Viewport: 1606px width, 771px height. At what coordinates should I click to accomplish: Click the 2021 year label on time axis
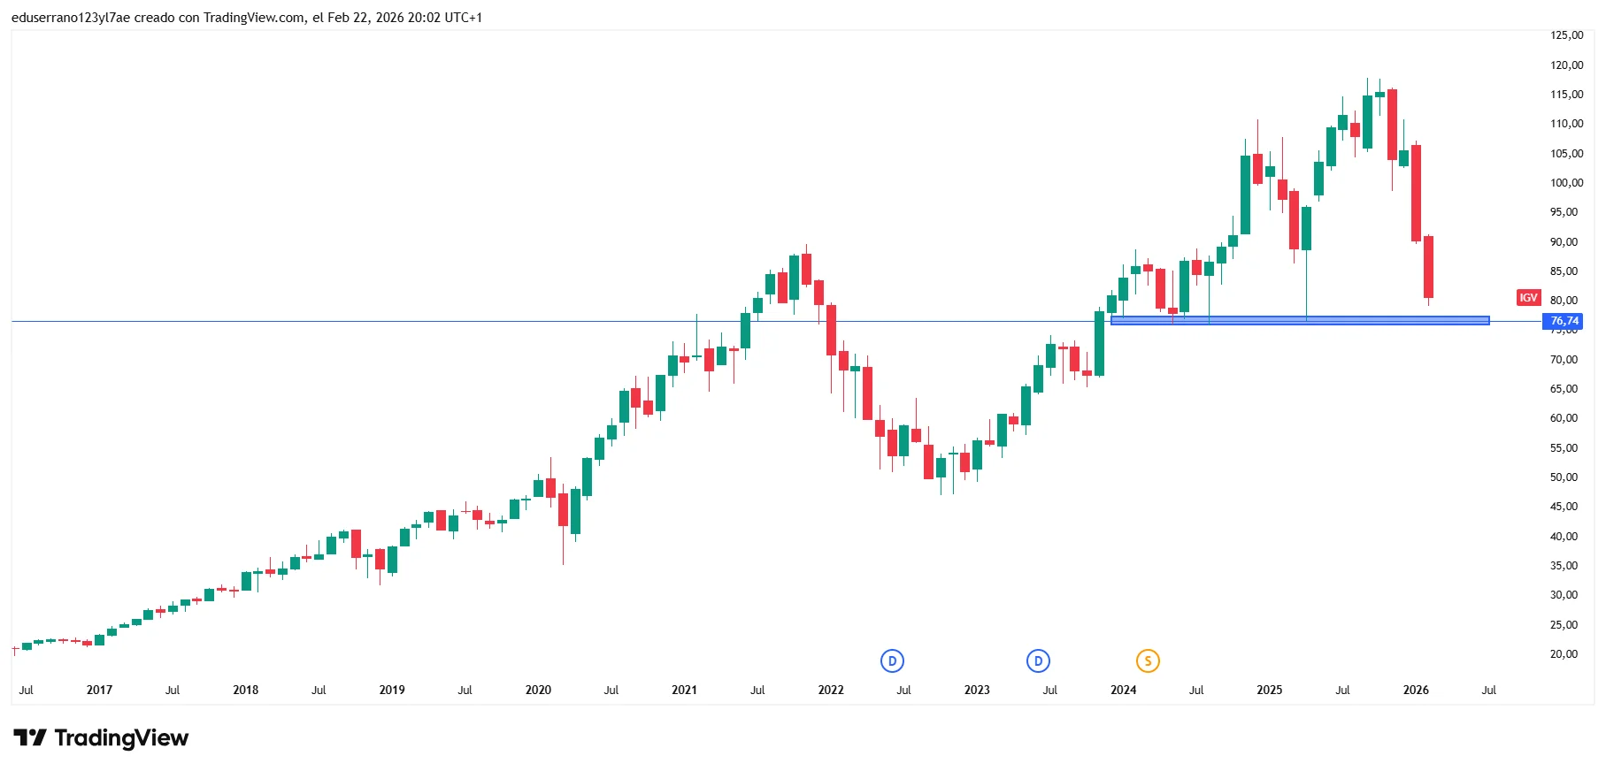684,690
